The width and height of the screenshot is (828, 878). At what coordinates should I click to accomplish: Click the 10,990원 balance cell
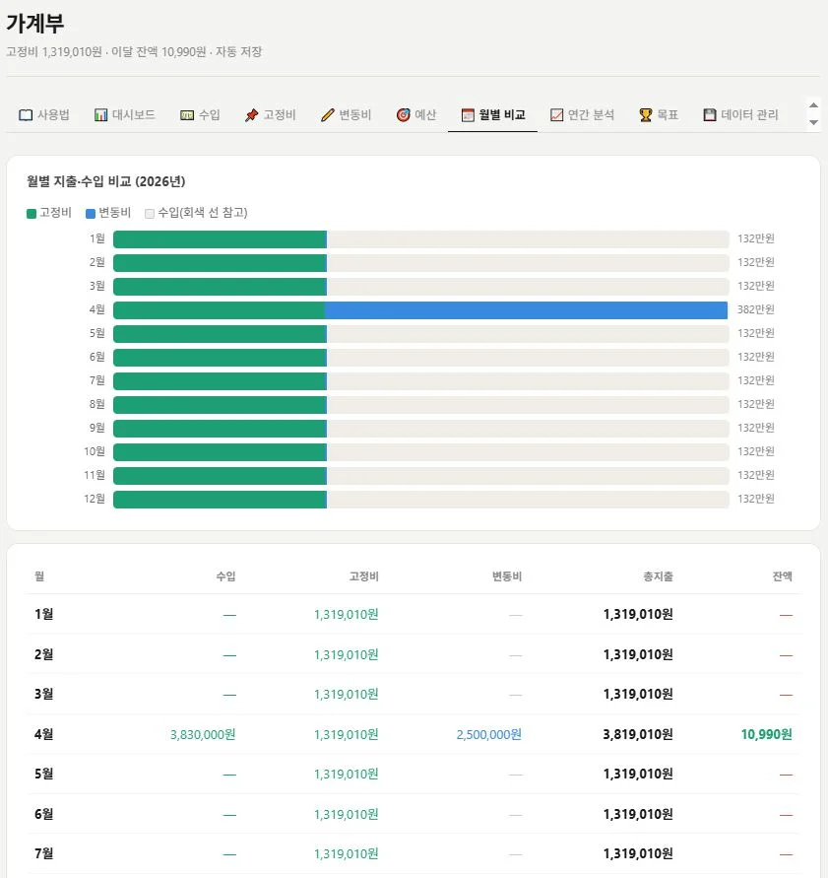(x=766, y=734)
